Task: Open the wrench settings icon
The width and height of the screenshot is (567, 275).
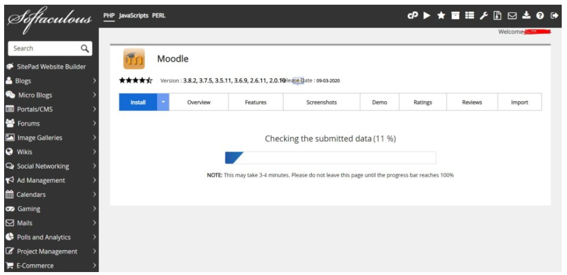Action: coord(484,15)
